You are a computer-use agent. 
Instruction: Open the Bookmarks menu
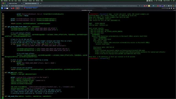pos(25,1)
